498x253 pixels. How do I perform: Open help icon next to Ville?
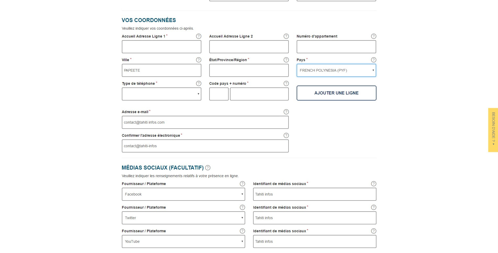(x=198, y=60)
